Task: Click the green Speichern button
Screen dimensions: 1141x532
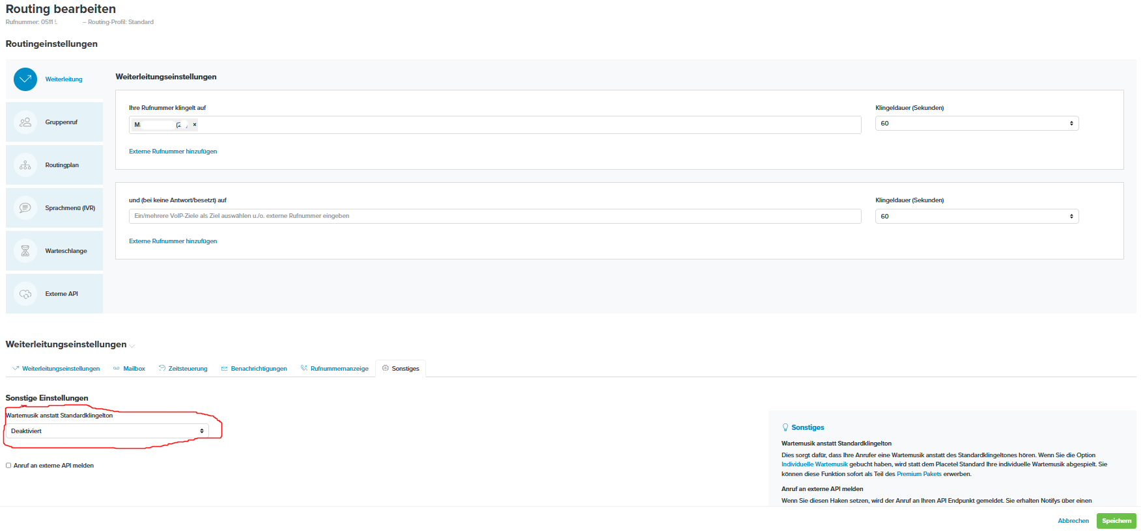Action: [1116, 521]
